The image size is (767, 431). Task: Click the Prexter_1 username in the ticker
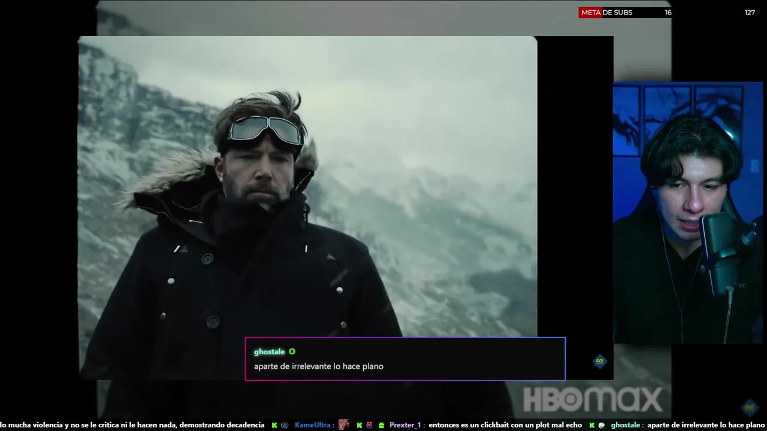point(406,425)
